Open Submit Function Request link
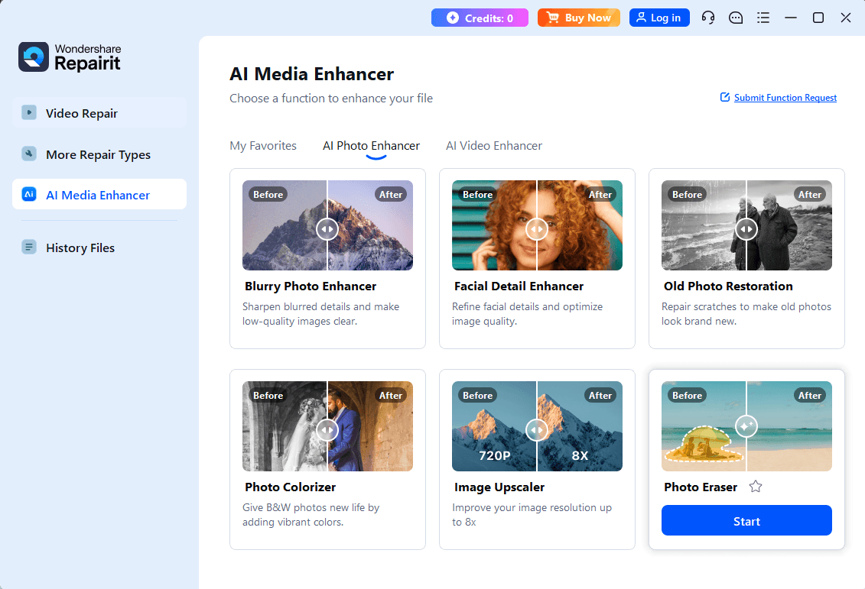The image size is (865, 589). click(x=785, y=97)
